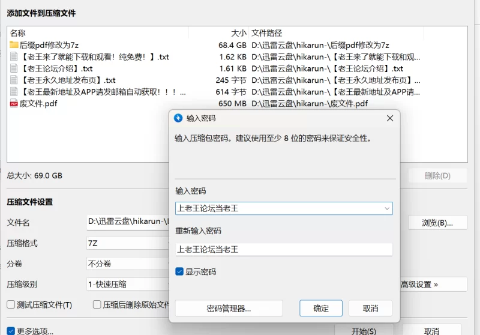The height and width of the screenshot is (335, 480).
Task: Click the PDF icon of 废文件.pdf
Action: coord(14,103)
